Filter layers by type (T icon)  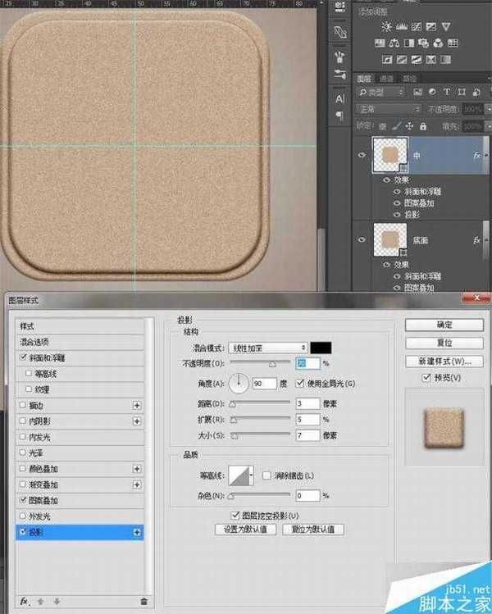[x=447, y=92]
